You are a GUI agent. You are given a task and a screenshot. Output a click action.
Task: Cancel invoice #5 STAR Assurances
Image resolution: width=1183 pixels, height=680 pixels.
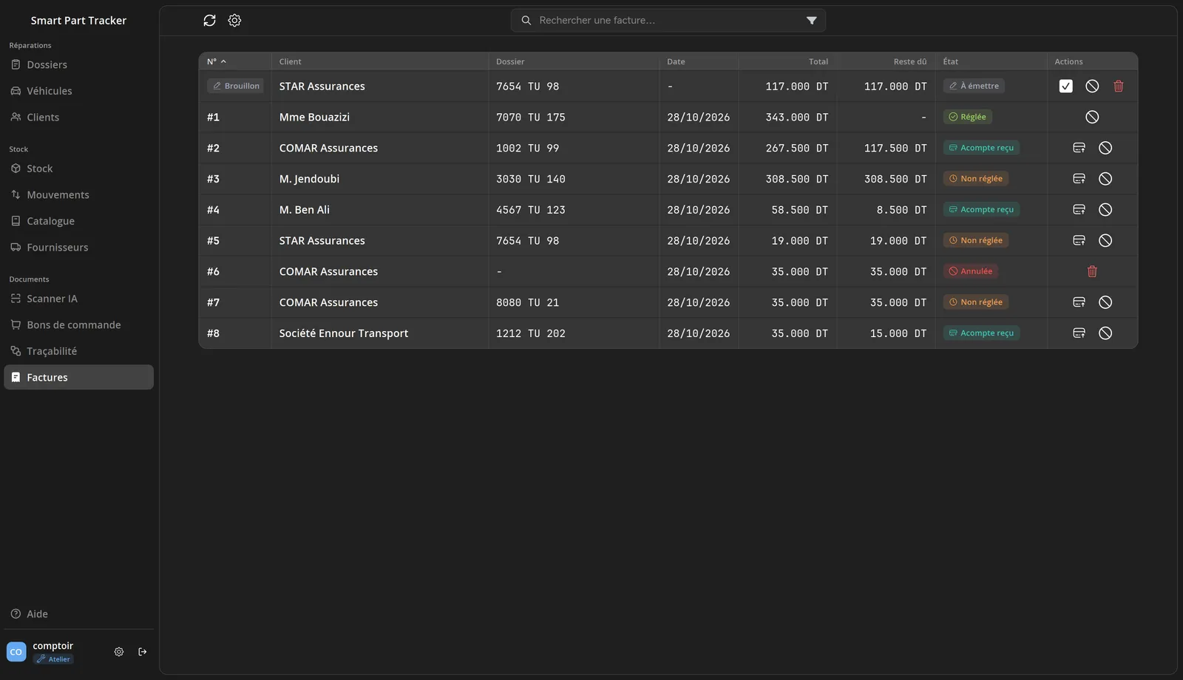click(x=1105, y=240)
